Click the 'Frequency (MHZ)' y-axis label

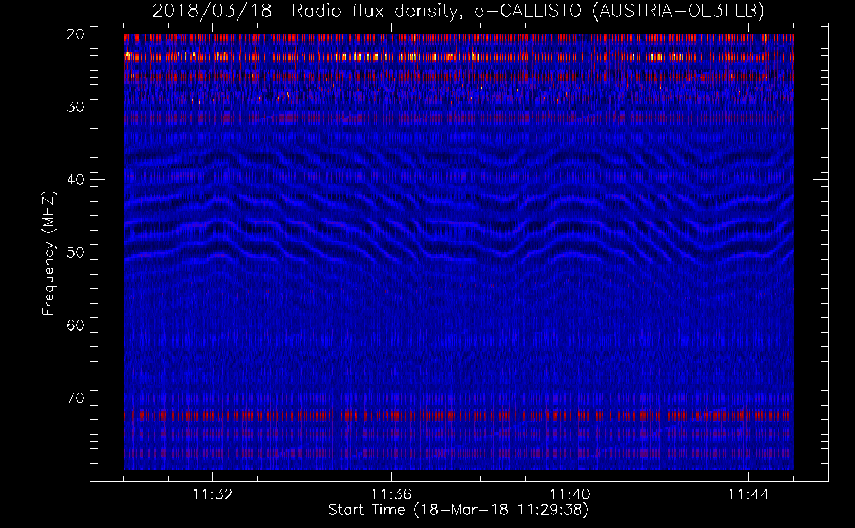49,253
